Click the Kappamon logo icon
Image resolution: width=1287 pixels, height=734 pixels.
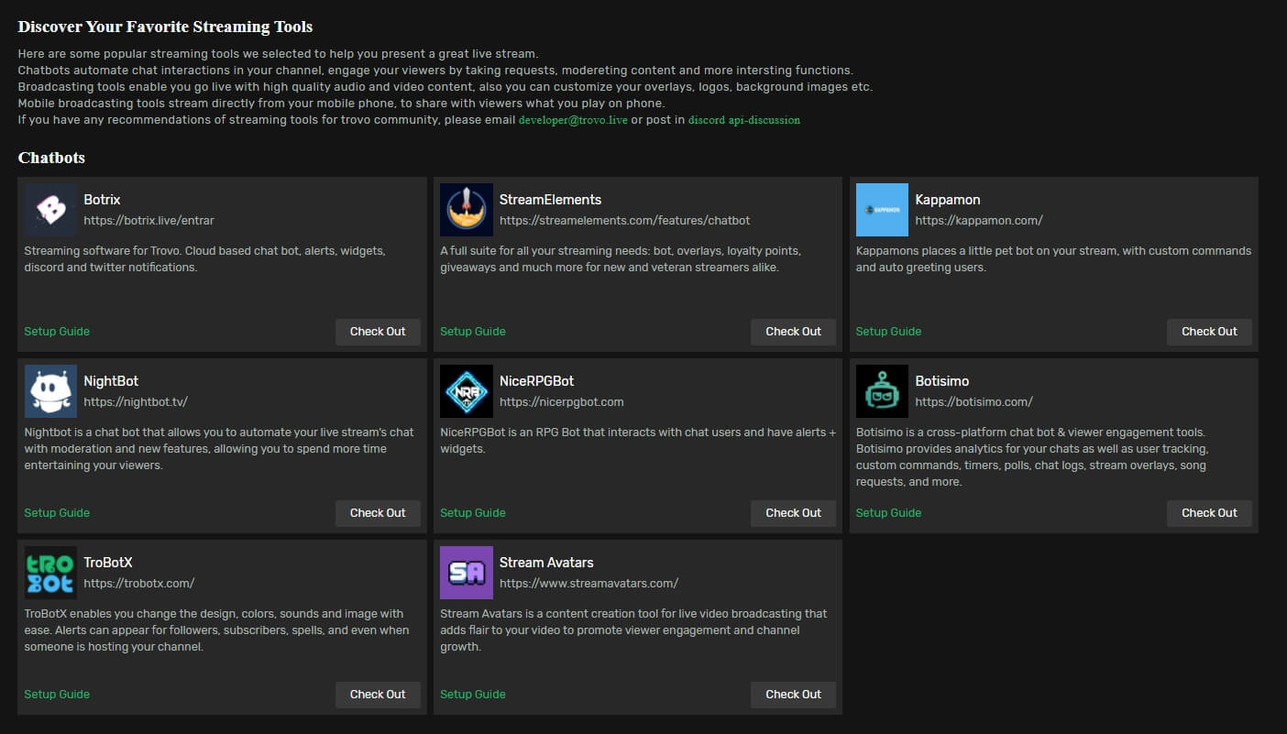[882, 209]
